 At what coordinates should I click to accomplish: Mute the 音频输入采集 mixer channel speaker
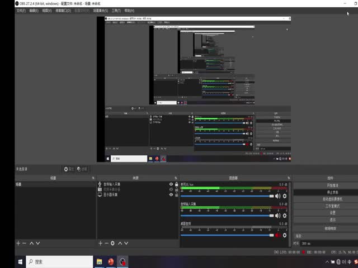point(277,216)
